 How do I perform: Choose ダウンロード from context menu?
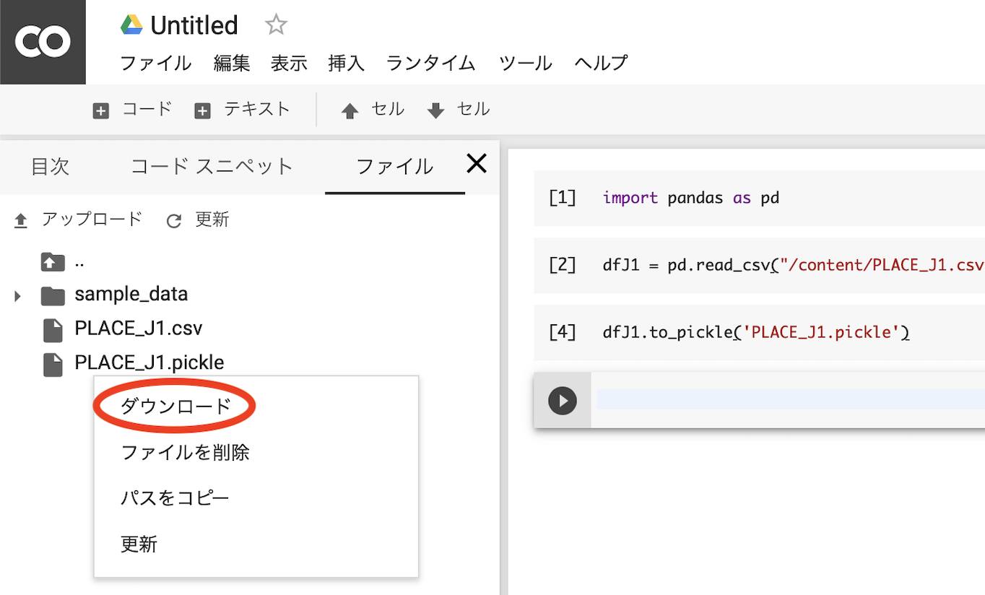(175, 407)
